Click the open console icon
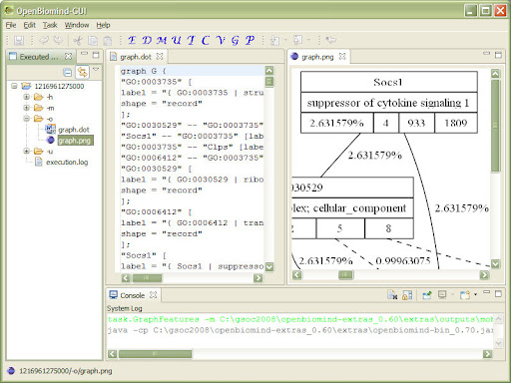Screen dimensions: 511x383 (465, 294)
